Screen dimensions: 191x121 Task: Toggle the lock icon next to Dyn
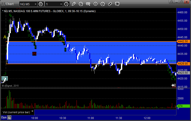[x=9, y=117]
